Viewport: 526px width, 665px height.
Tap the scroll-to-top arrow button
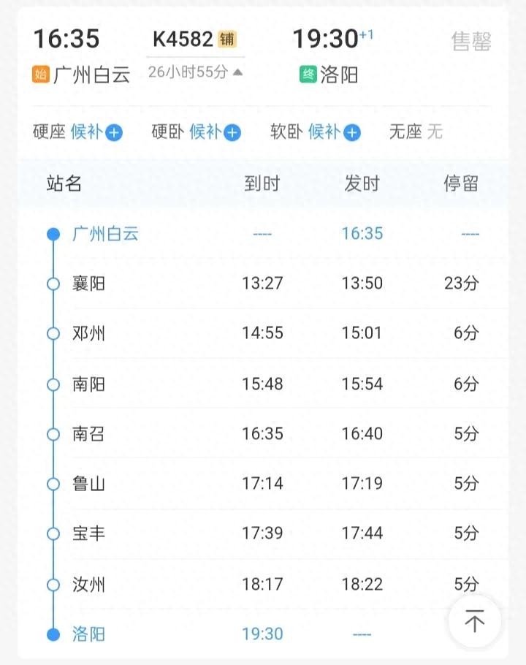pos(475,622)
